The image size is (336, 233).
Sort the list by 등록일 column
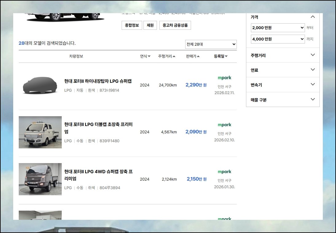221,56
